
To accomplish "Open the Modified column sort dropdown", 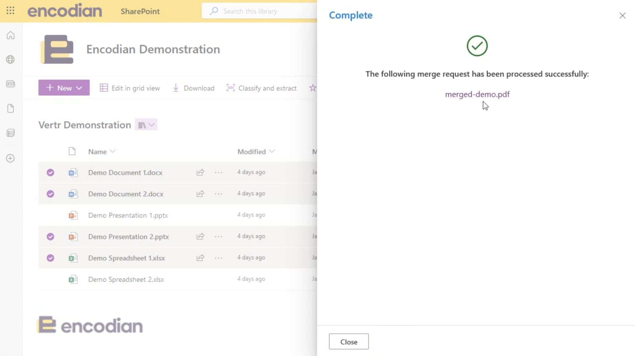I will click(272, 151).
